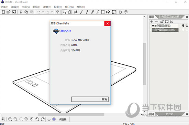Screen dimensions: 189x125
Task: Click the 图层 panel tab title
Action: [x=152, y=17]
